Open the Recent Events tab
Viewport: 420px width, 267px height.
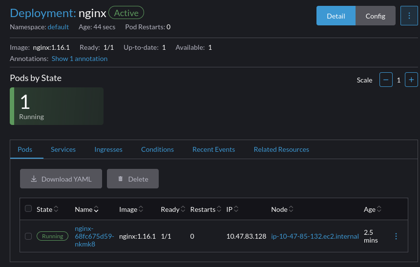(213, 149)
